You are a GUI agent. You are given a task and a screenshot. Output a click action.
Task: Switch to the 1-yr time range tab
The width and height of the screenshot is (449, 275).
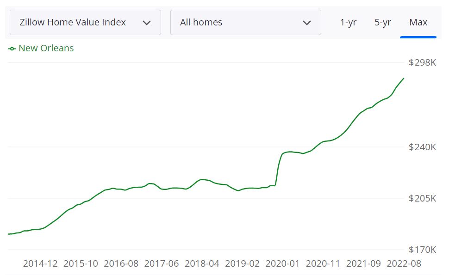[x=348, y=22]
